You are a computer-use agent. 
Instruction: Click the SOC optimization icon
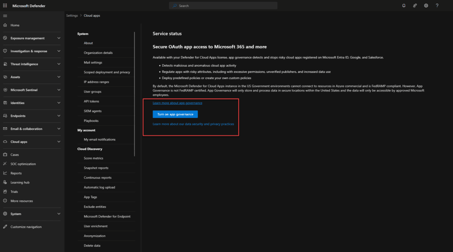tap(5, 164)
